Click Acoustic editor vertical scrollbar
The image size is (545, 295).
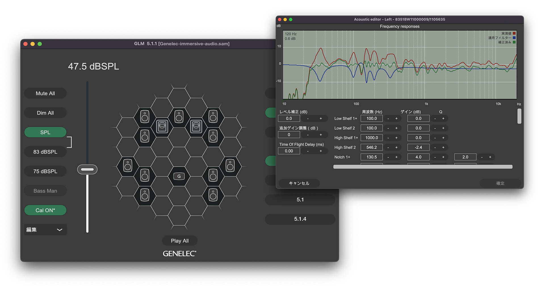(519, 116)
